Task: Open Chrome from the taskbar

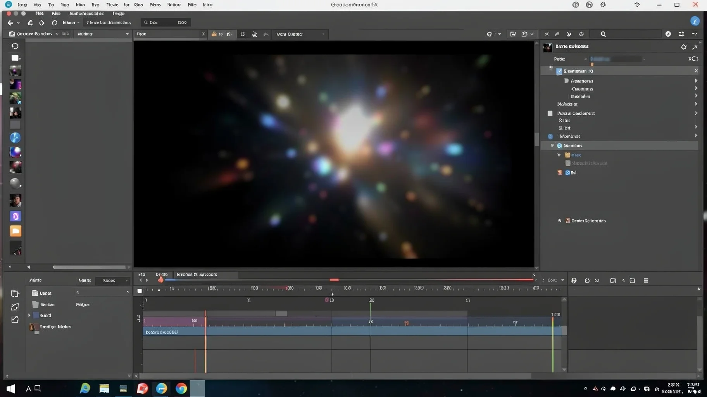Action: point(181,388)
